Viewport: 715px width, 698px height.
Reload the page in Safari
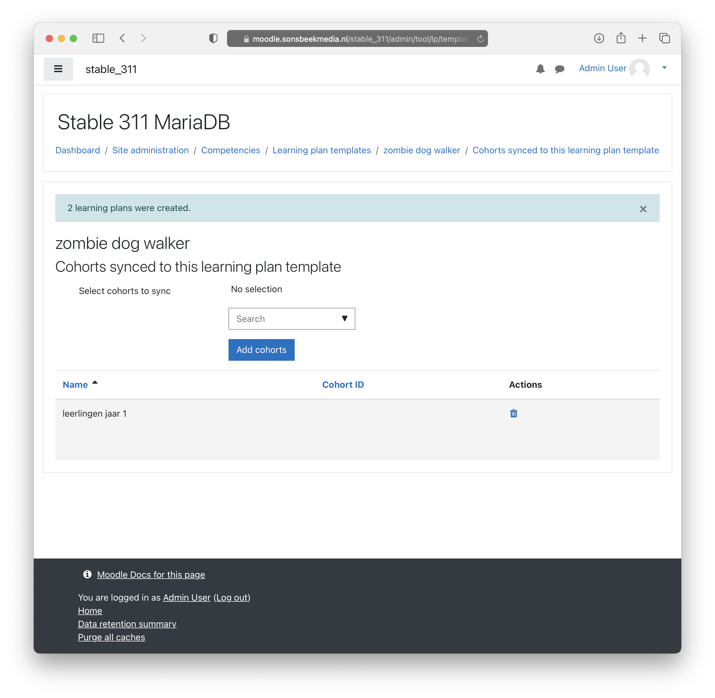tap(480, 38)
